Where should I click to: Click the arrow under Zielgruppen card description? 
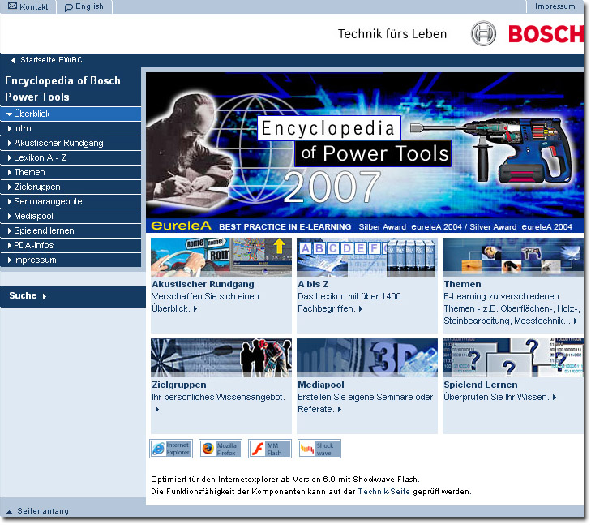pyautogui.click(x=157, y=410)
